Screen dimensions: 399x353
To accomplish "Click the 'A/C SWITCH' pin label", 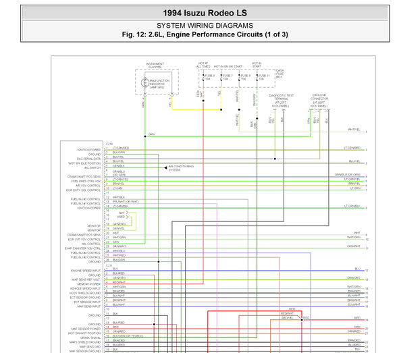I will pos(92,168).
